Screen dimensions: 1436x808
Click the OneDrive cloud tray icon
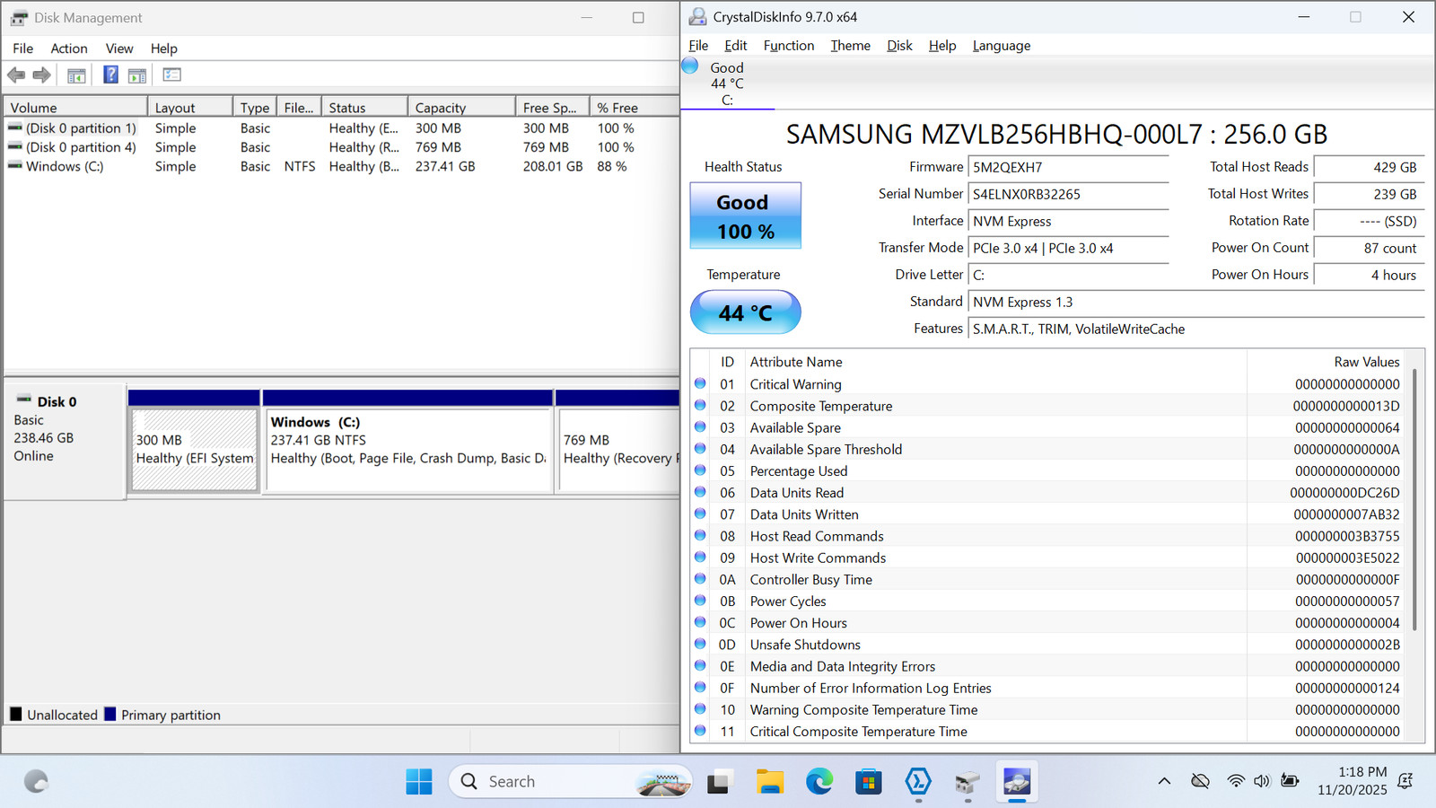[x=1200, y=781]
